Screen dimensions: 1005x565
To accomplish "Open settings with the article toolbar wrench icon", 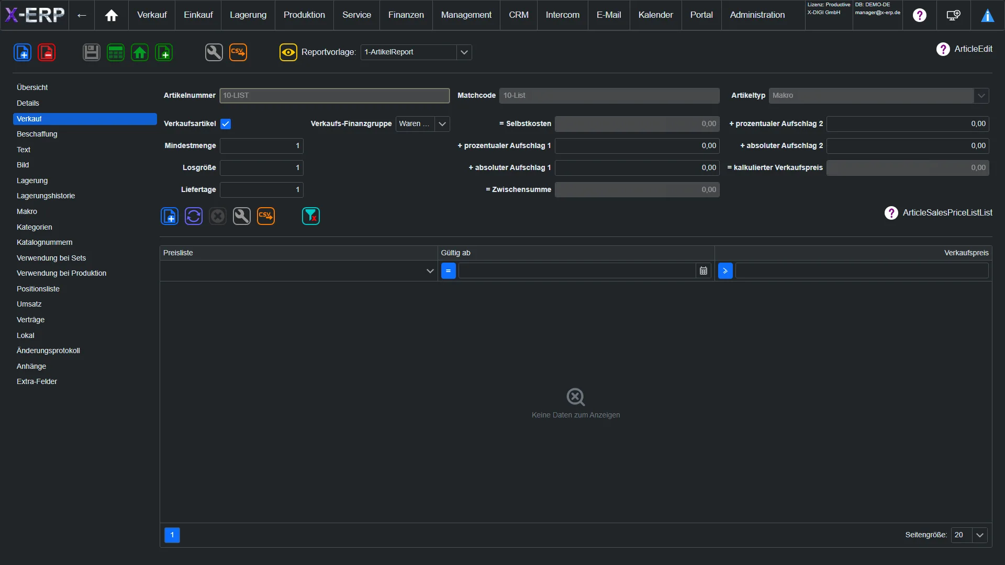I will pyautogui.click(x=214, y=52).
